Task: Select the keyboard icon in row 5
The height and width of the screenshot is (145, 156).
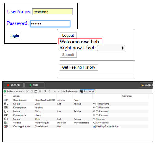Action: point(5,115)
